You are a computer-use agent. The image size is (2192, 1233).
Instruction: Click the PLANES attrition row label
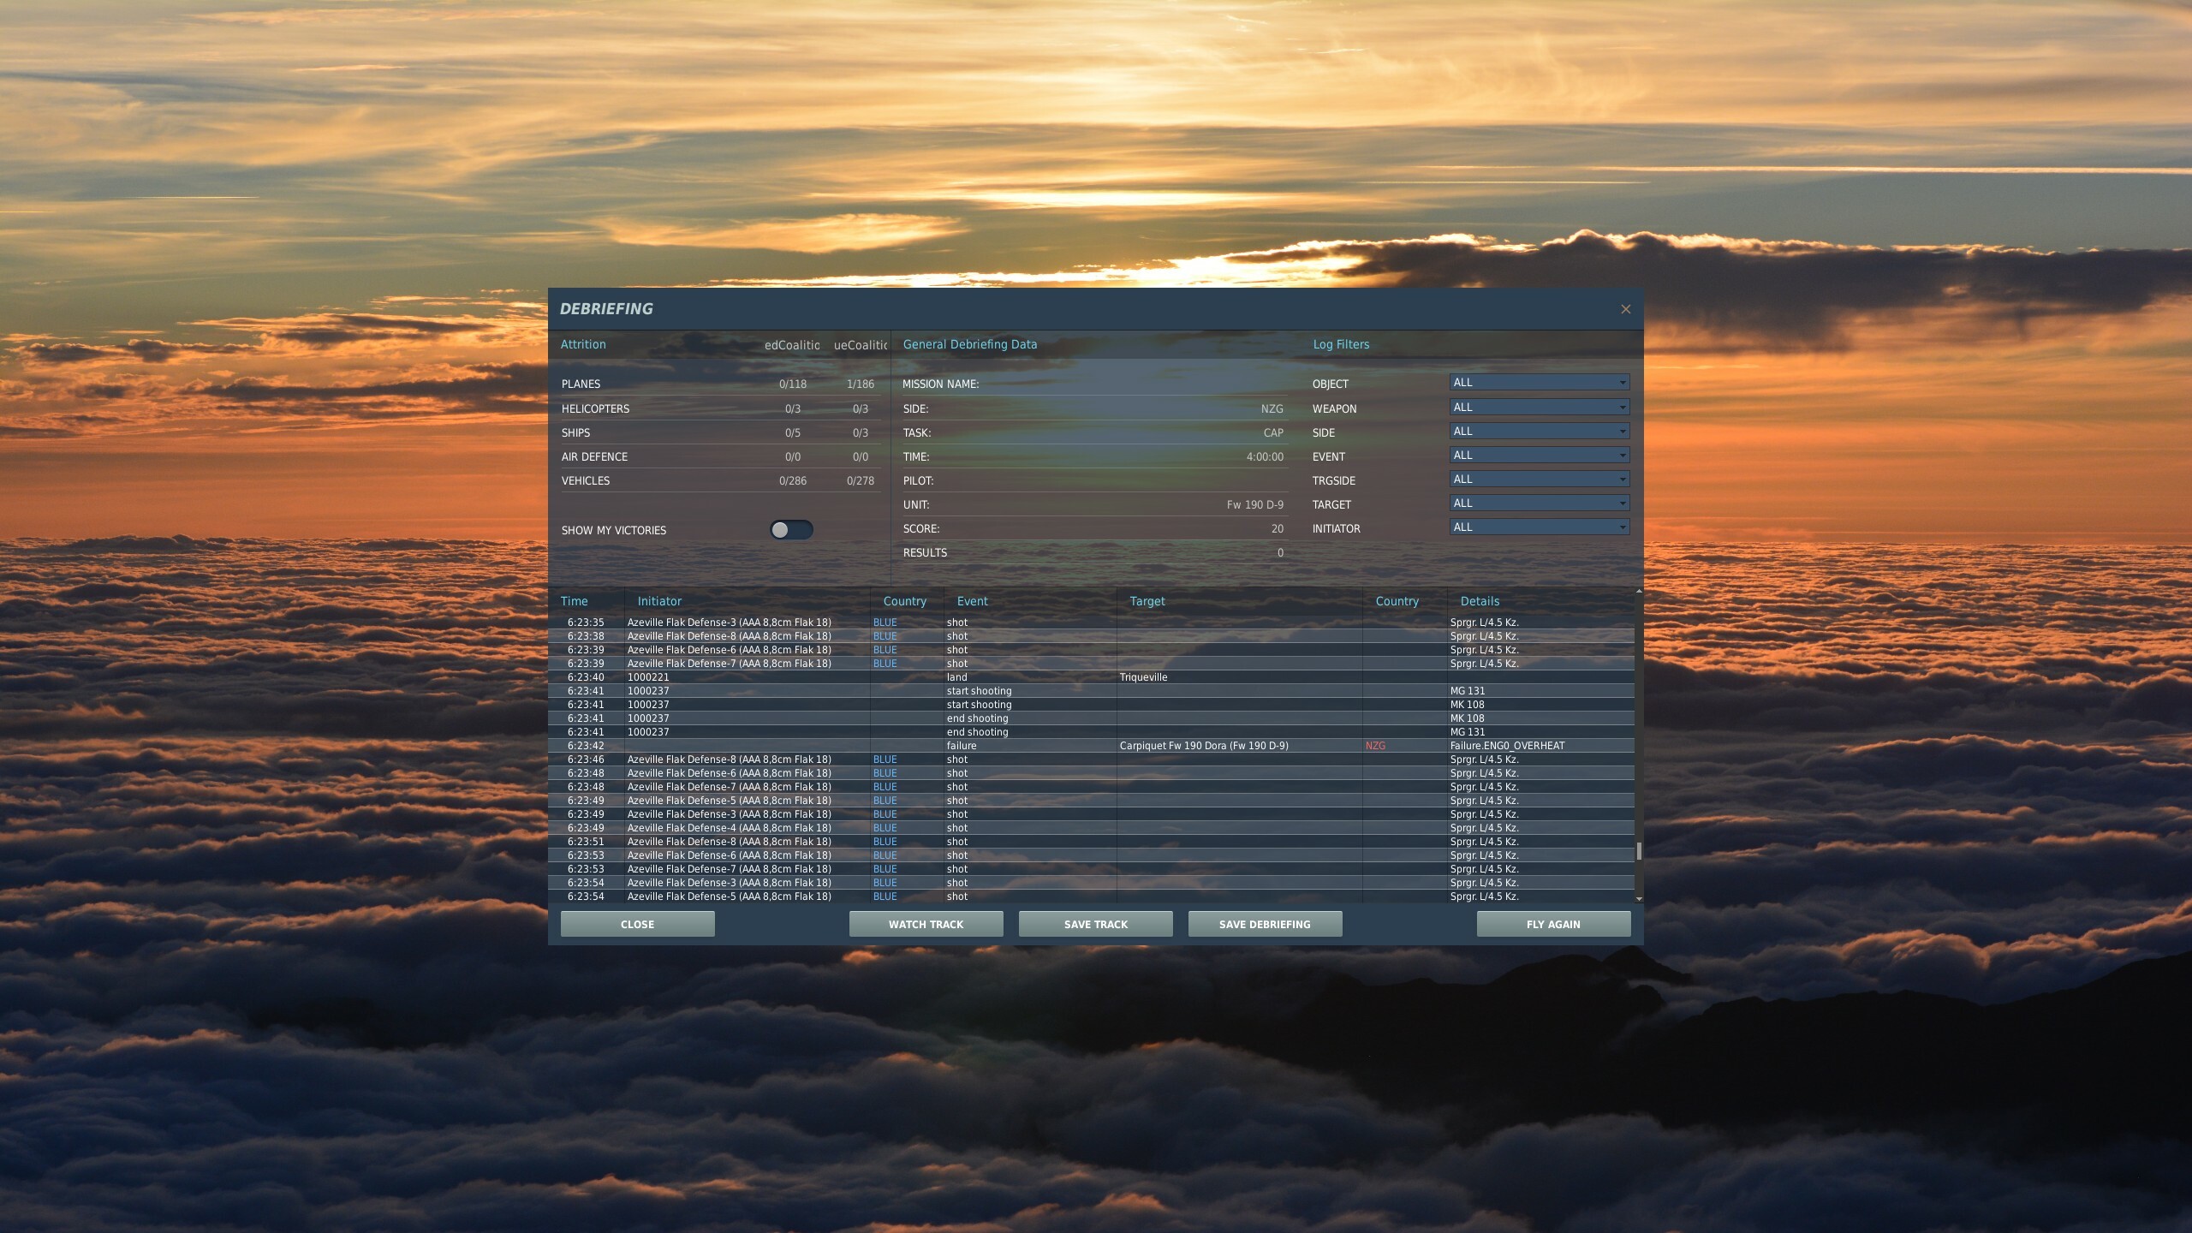click(x=581, y=384)
